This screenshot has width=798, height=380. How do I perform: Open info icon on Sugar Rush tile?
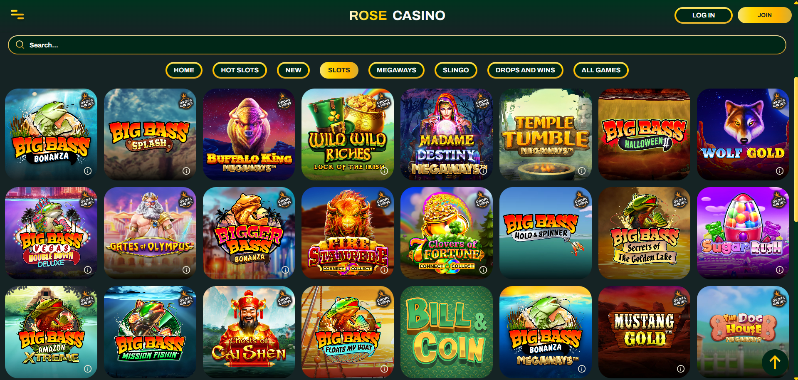[780, 270]
